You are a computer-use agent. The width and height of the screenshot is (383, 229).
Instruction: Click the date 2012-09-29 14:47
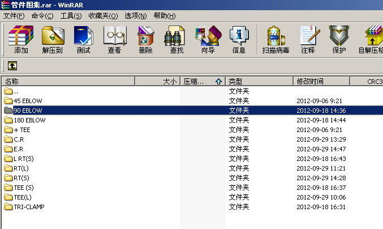coord(321,149)
